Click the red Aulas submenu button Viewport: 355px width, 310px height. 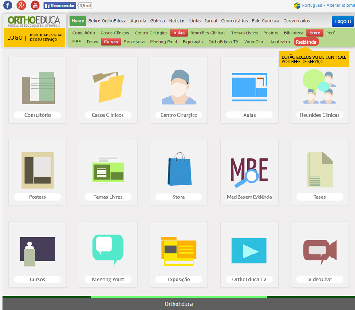(x=179, y=33)
